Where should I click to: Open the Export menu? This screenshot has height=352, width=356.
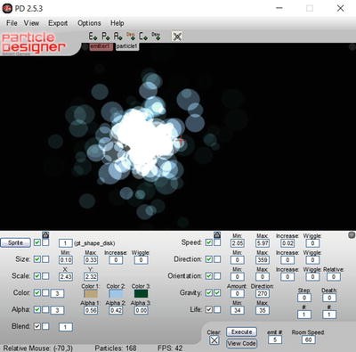[58, 23]
